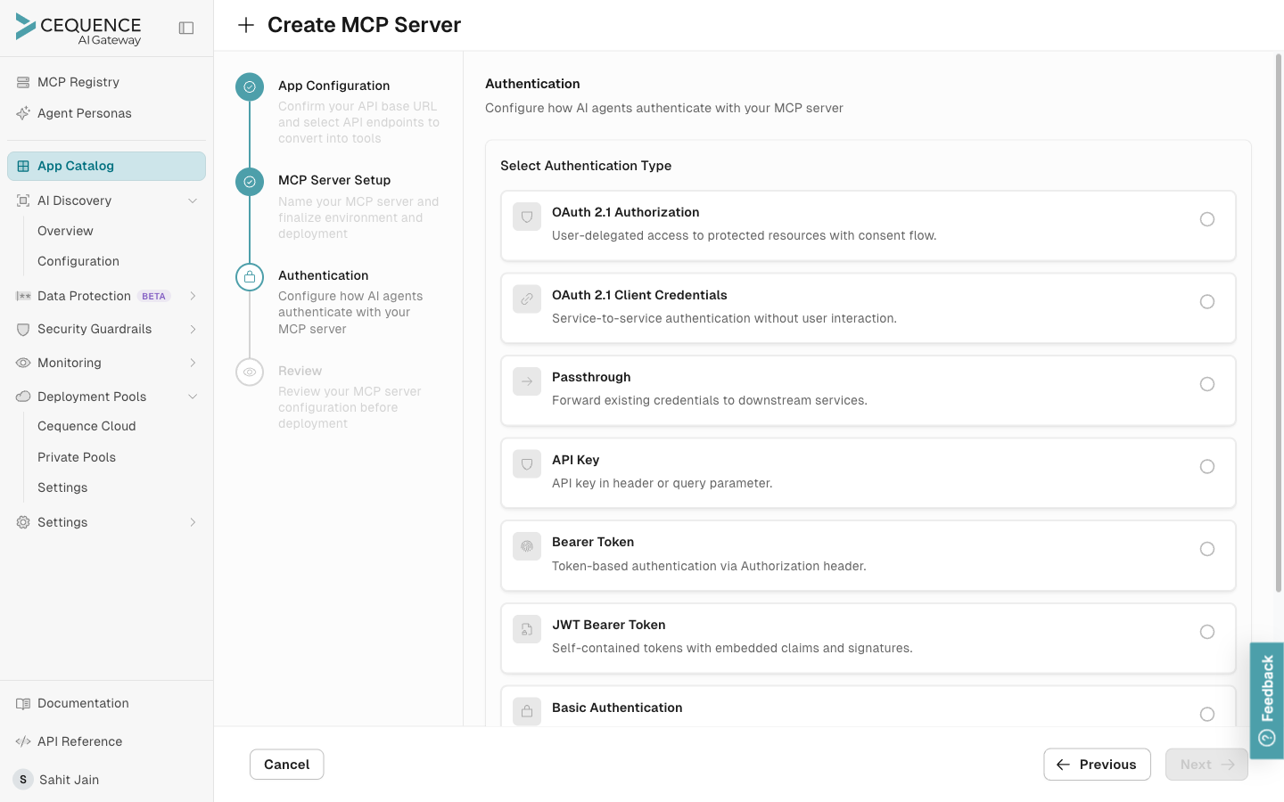Viewport: 1284px width, 802px height.
Task: Open Sahit Jain user profile
Action: point(69,780)
